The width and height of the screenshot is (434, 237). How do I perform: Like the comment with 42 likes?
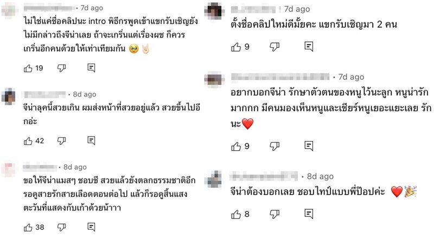click(x=28, y=141)
